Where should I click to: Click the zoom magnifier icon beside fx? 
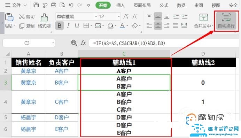(x=74, y=43)
